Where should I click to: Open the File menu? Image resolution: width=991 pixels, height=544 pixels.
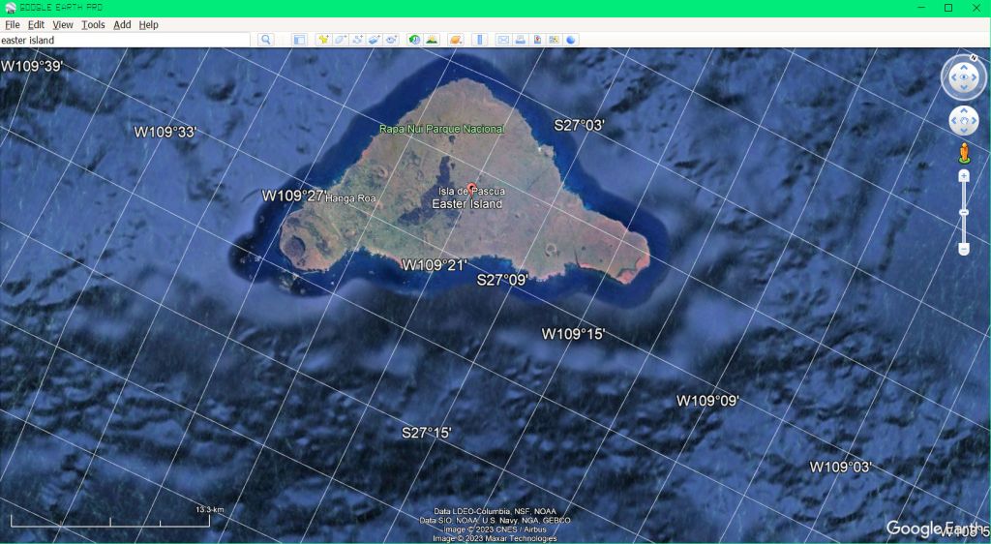(x=13, y=24)
